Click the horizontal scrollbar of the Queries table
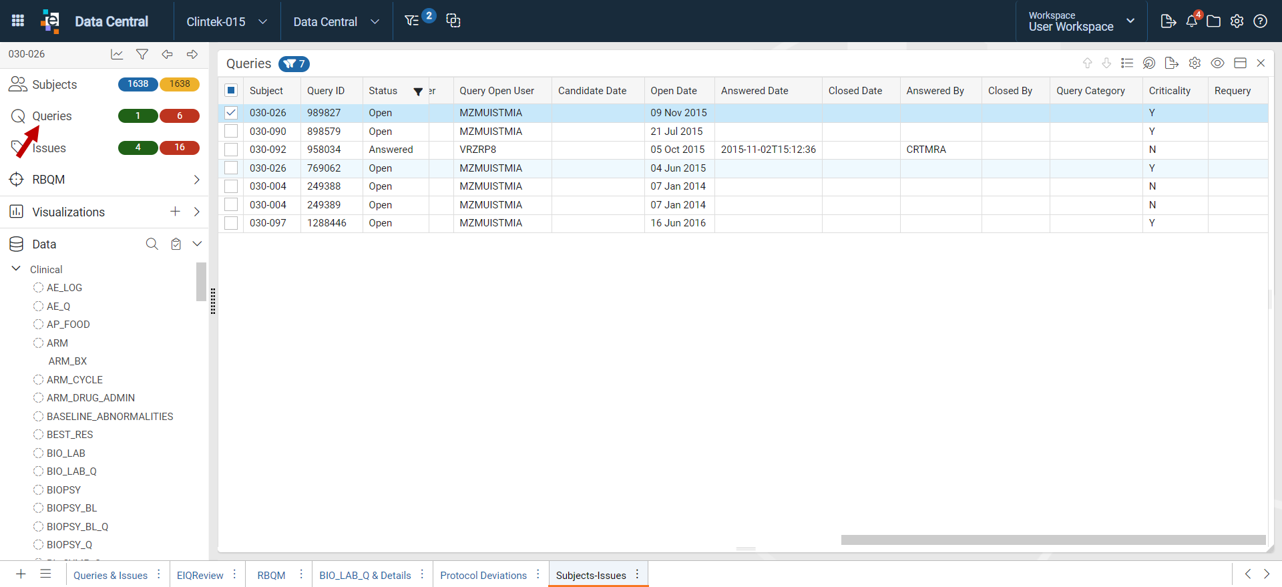Viewport: 1282px width, 587px height. (1053, 540)
